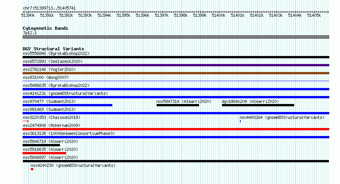The height and width of the screenshot is (184, 340).
Task: Open nsv6572893 (Sedlazeck2020) label
Action: pyautogui.click(x=53, y=61)
